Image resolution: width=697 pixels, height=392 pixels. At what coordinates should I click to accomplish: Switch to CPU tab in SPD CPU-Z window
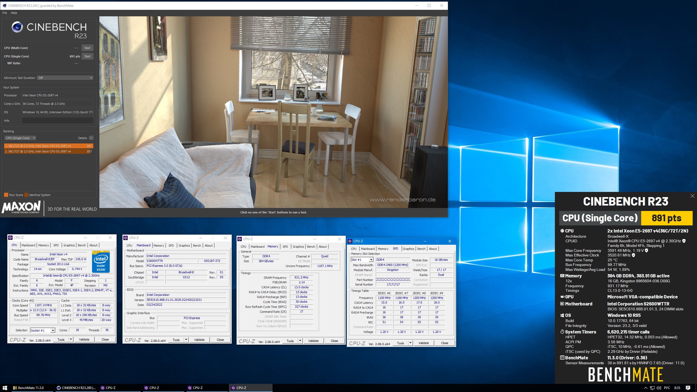coord(354,249)
